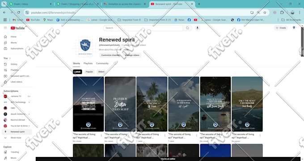
Task: Start voice search with the microphone
Action: pyautogui.click(x=197, y=28)
